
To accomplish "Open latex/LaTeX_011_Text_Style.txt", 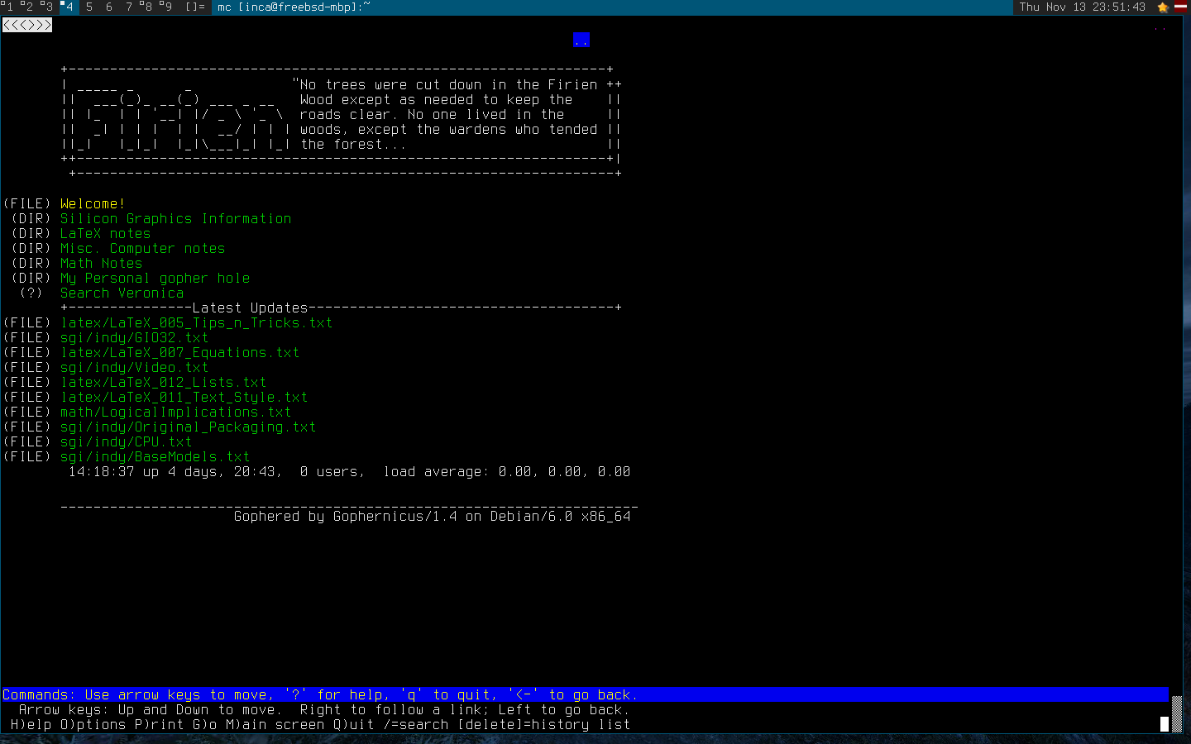I will pyautogui.click(x=184, y=397).
